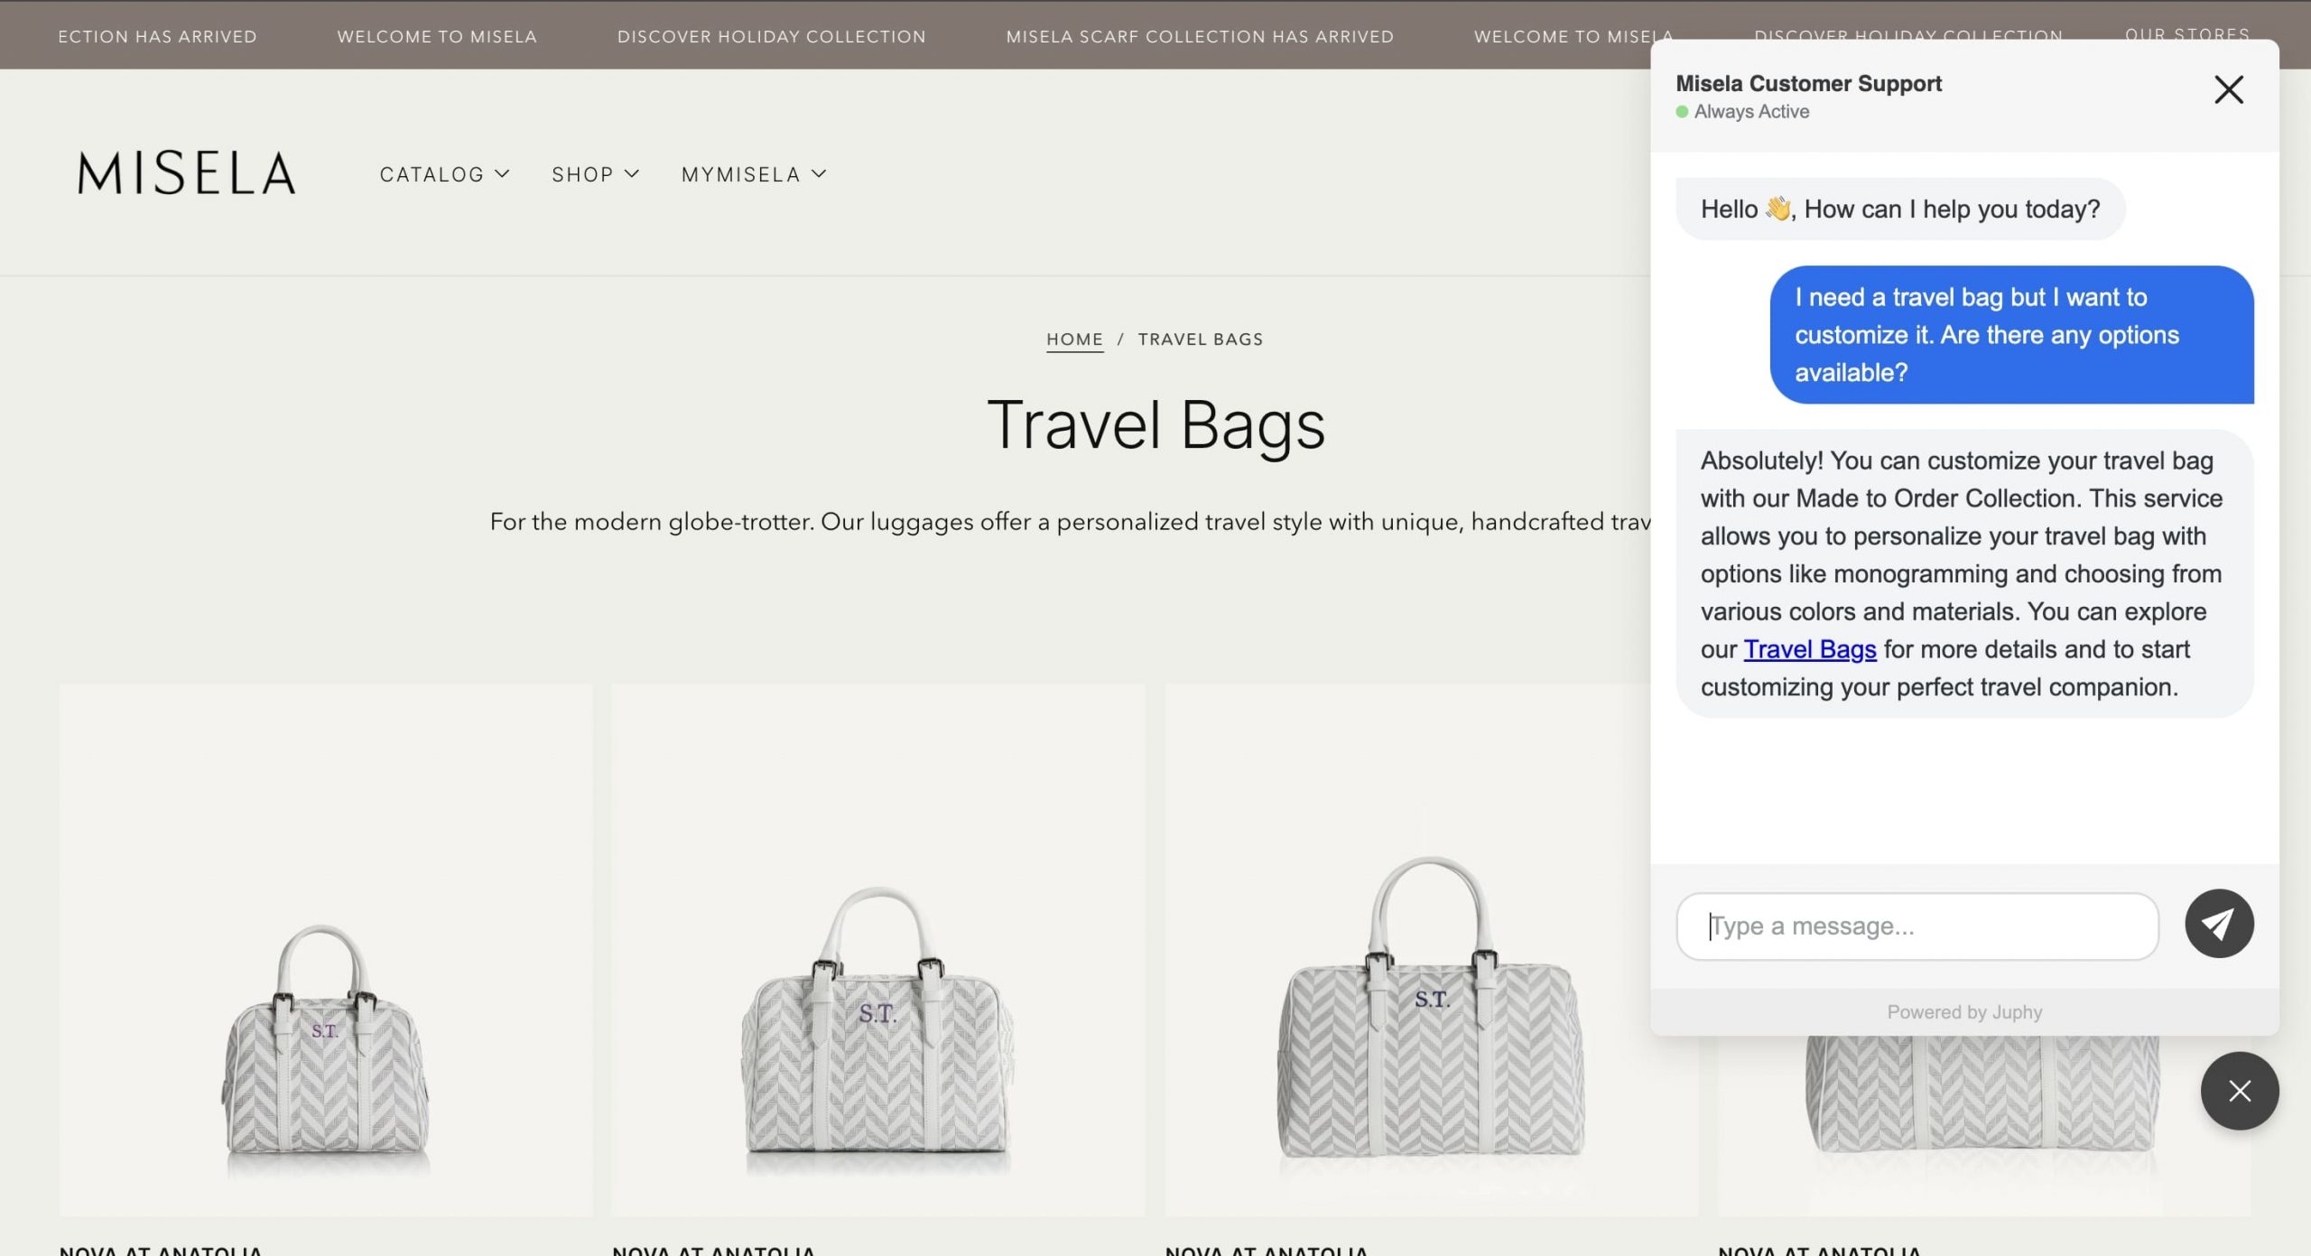Viewport: 2311px width, 1256px height.
Task: Click the Always Active status label
Action: coord(1750,111)
